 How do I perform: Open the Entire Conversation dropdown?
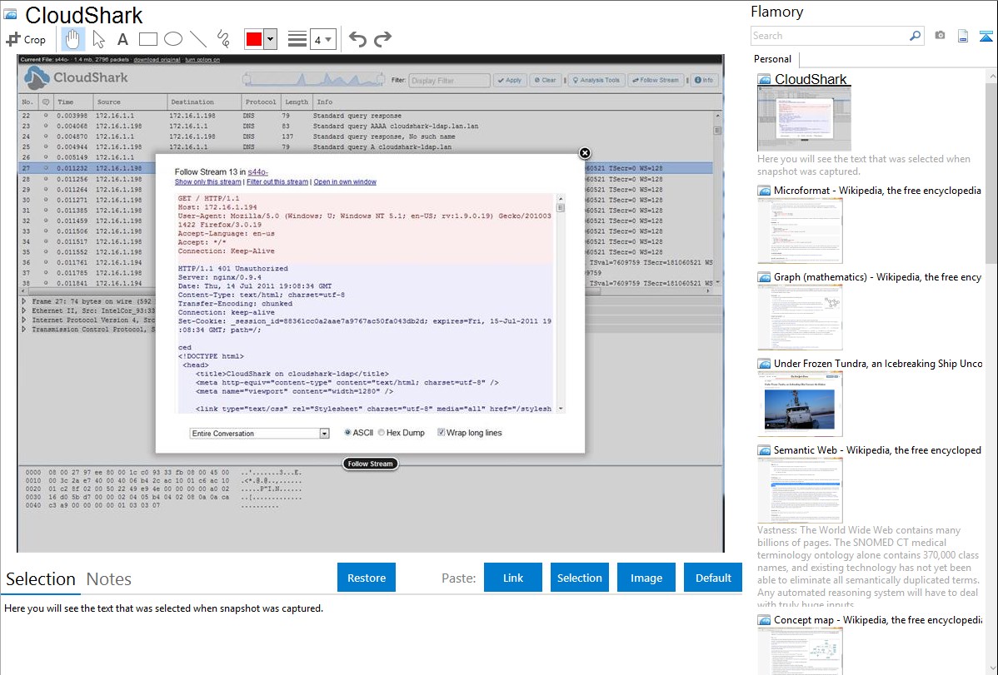pos(260,434)
